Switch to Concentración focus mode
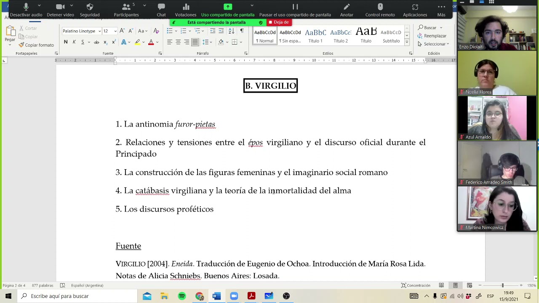This screenshot has height=303, width=539. [x=416, y=285]
